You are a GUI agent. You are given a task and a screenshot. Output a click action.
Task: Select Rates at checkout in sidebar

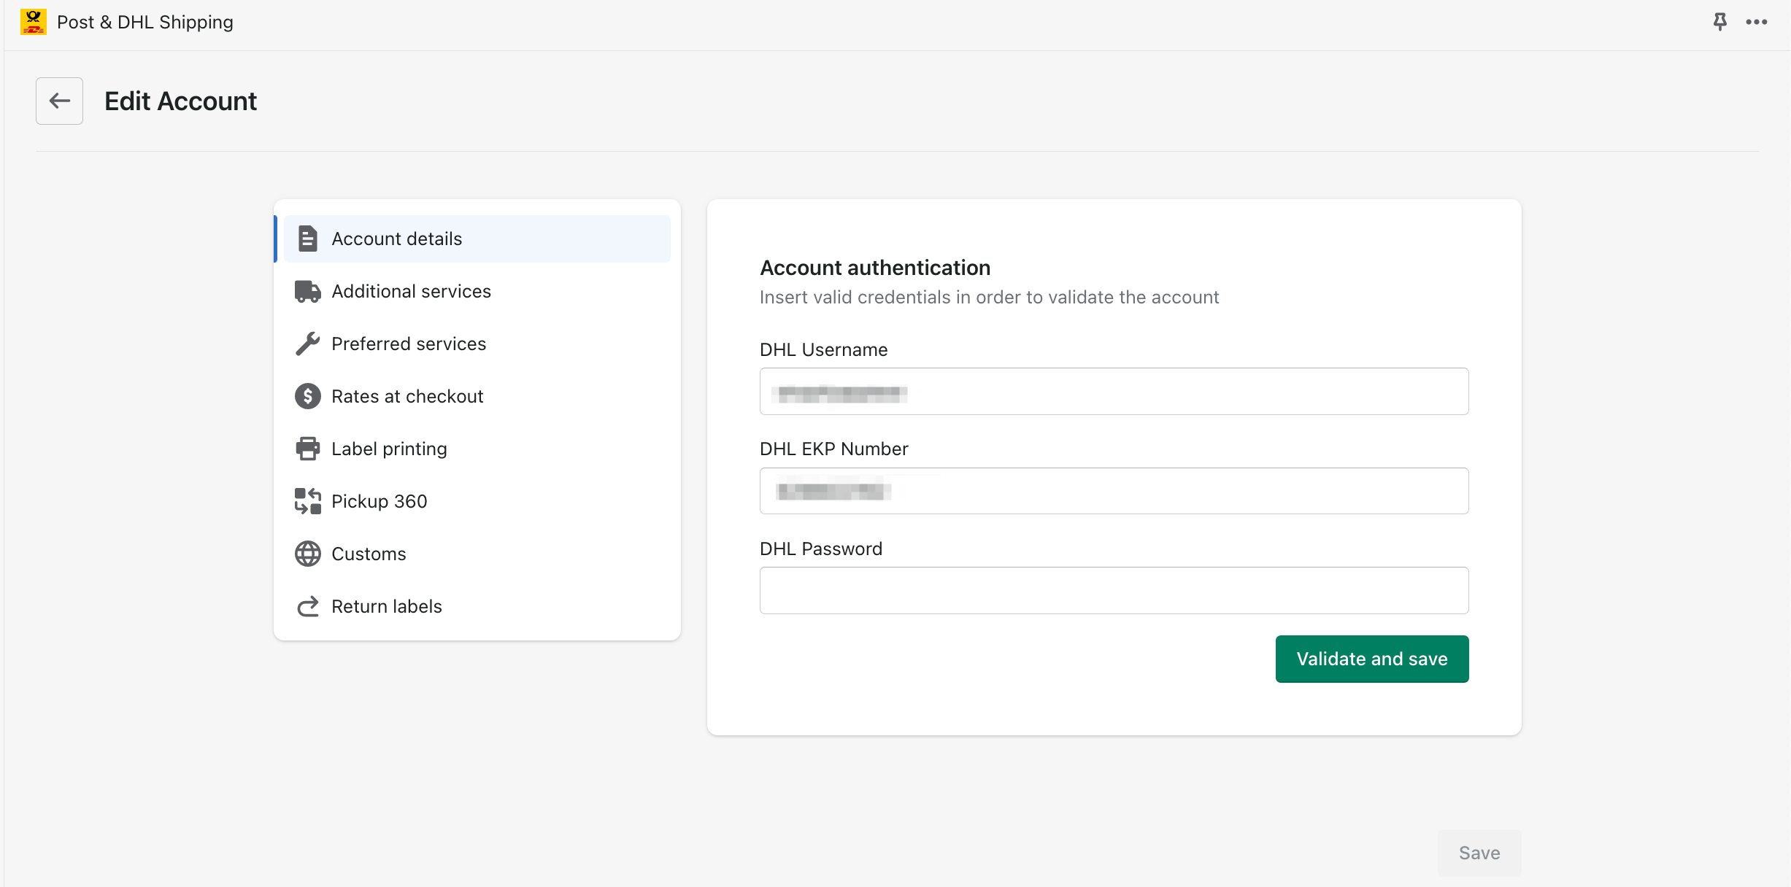(477, 396)
